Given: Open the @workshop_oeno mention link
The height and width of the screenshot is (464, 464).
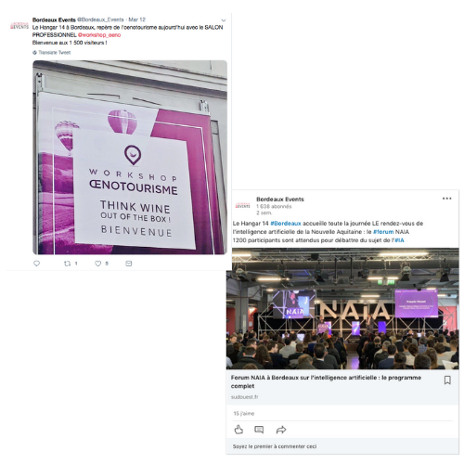Looking at the screenshot, I should [x=99, y=35].
